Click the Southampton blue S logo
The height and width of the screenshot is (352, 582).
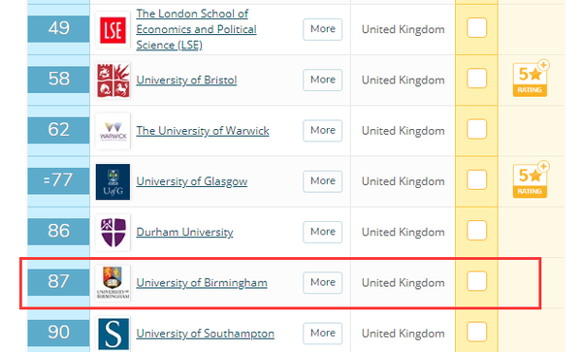[x=113, y=334]
